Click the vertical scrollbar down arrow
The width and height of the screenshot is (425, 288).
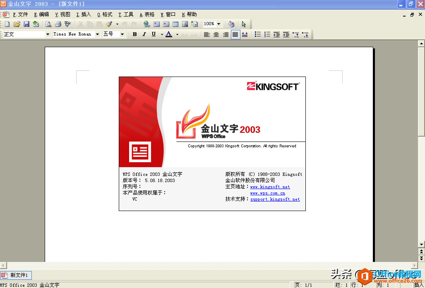(421, 245)
